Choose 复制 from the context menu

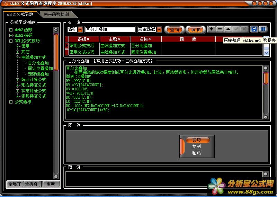point(196,146)
